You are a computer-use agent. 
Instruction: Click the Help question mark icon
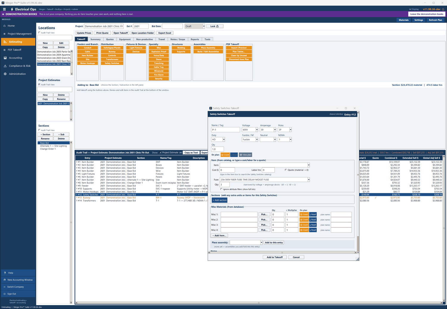5,273
